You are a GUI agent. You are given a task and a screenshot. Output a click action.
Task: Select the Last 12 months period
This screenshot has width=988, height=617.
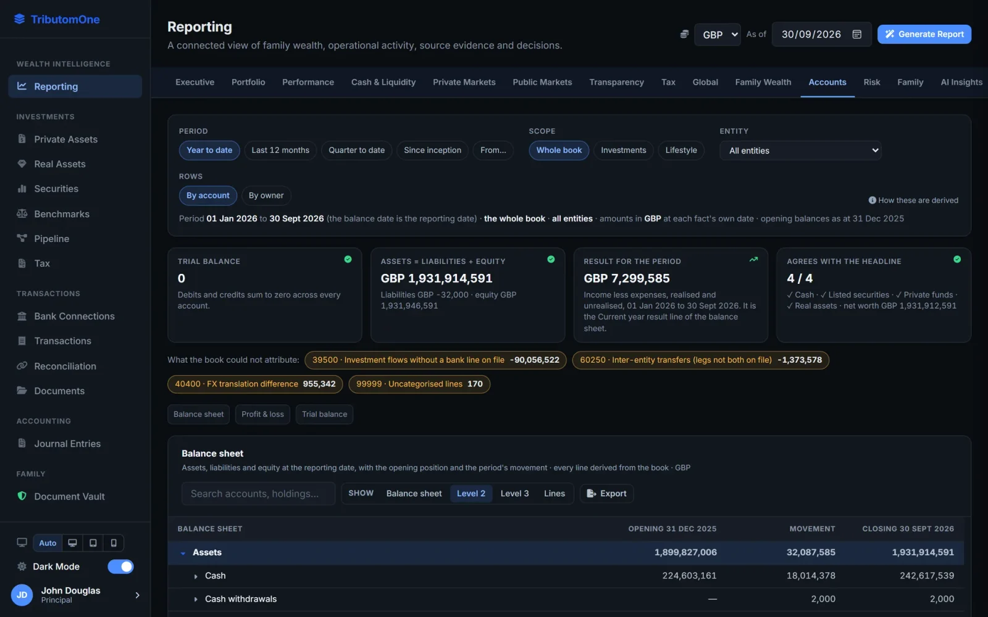click(x=280, y=151)
